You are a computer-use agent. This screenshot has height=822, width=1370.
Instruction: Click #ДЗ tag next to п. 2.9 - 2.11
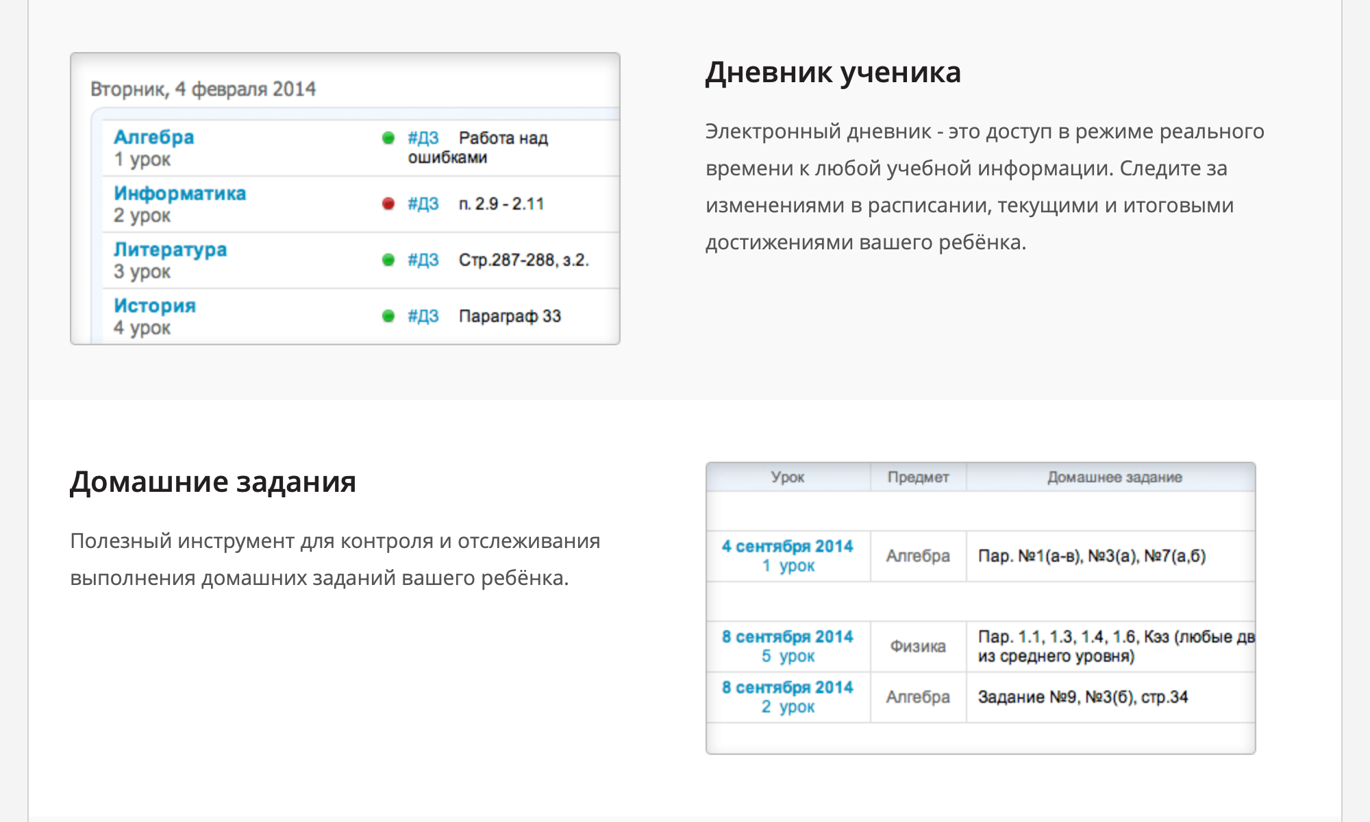click(x=423, y=203)
